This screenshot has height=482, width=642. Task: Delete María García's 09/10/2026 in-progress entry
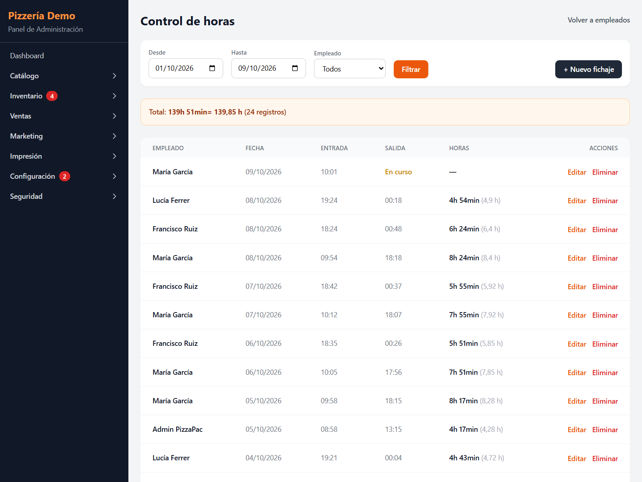coord(605,172)
